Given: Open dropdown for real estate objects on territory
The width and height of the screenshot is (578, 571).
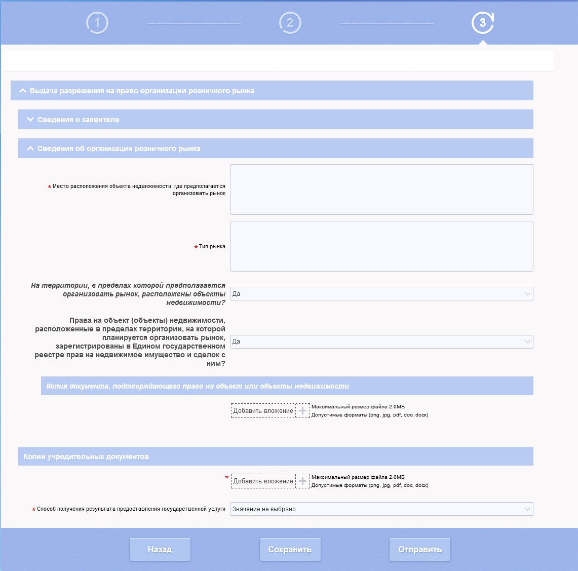Looking at the screenshot, I should point(381,294).
